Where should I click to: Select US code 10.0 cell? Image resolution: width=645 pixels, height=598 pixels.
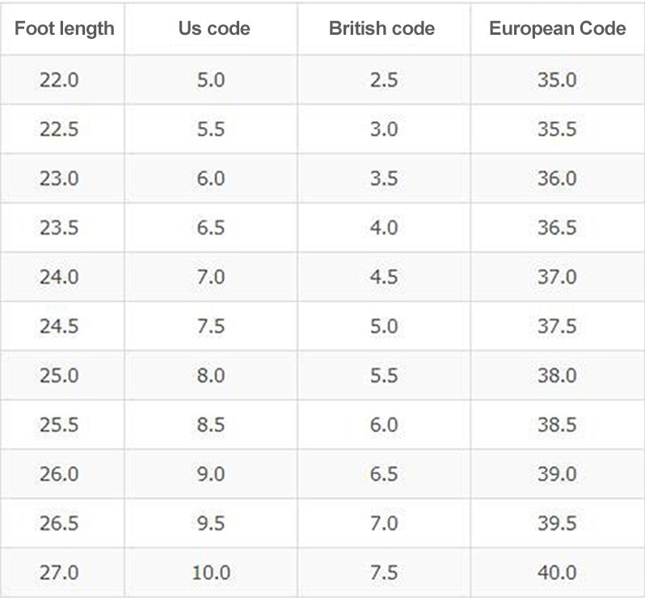pyautogui.click(x=211, y=572)
